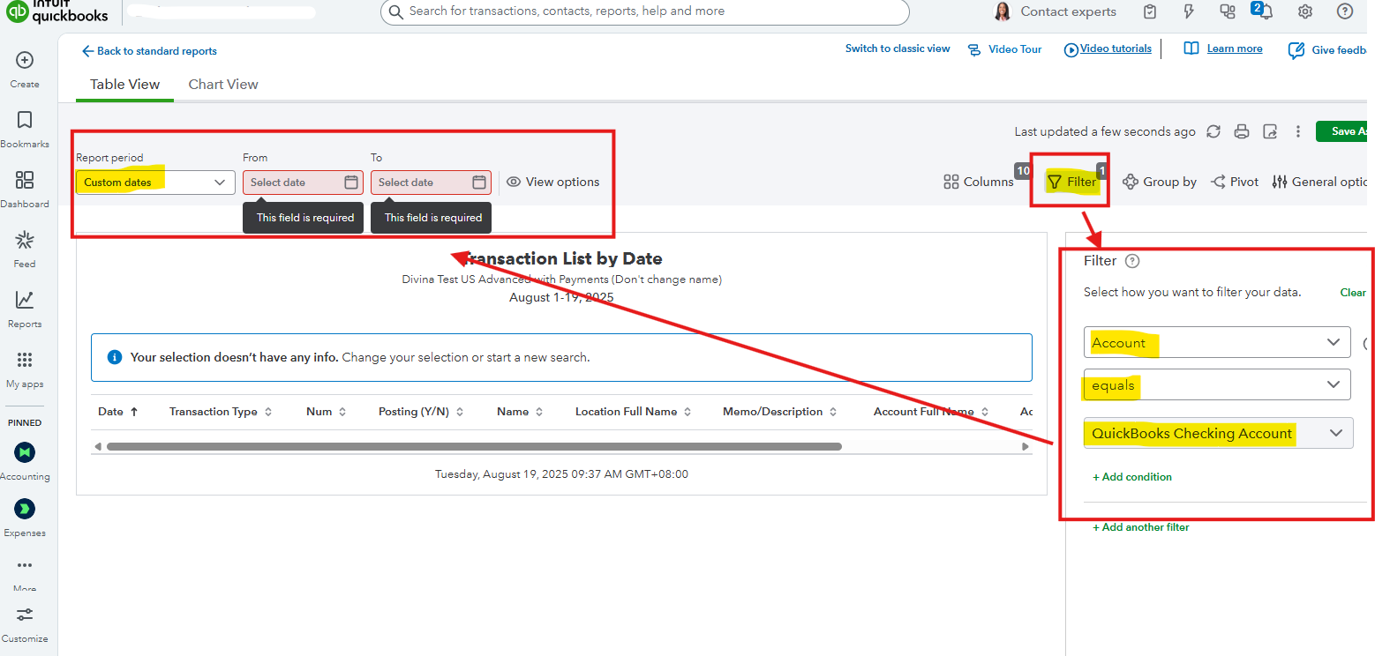Open the pinned Expenses item
Screen dimensions: 1375x656
click(25, 518)
